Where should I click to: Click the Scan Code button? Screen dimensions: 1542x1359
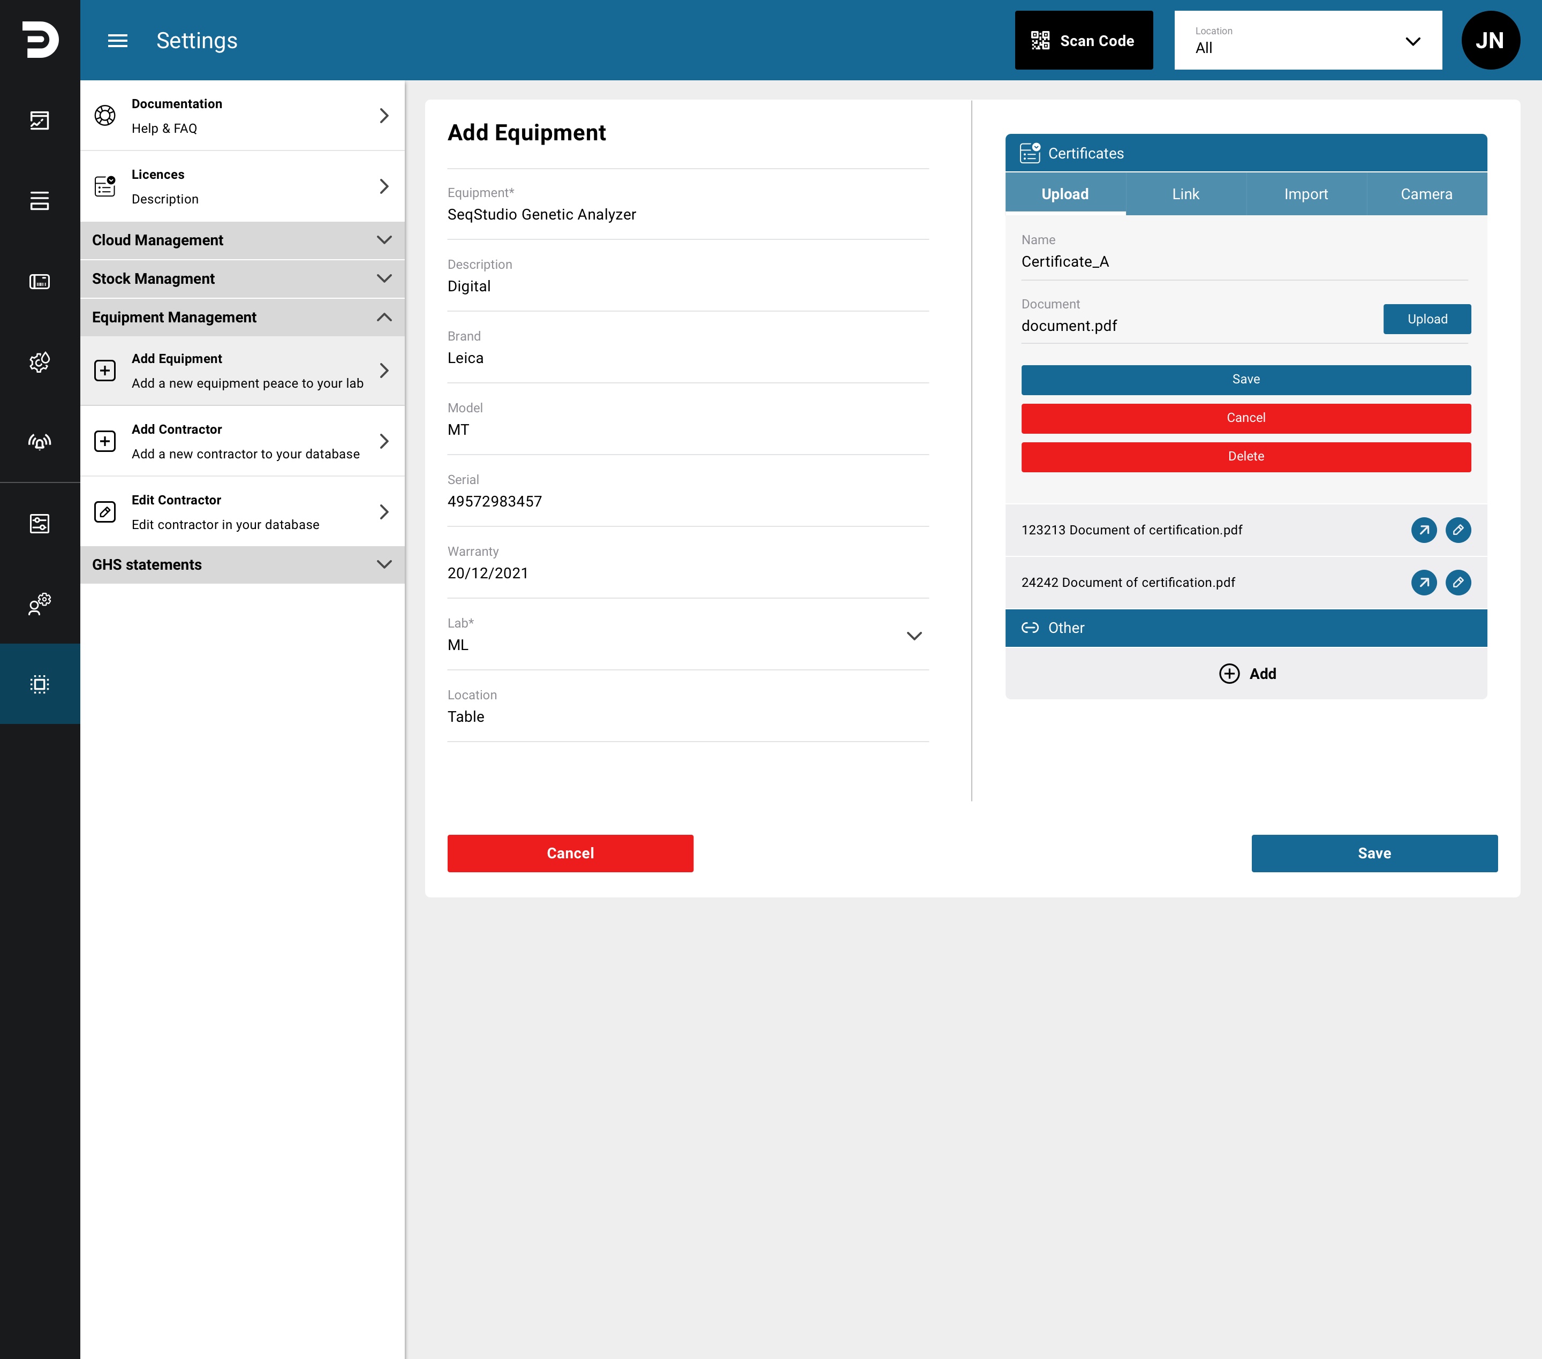tap(1083, 41)
